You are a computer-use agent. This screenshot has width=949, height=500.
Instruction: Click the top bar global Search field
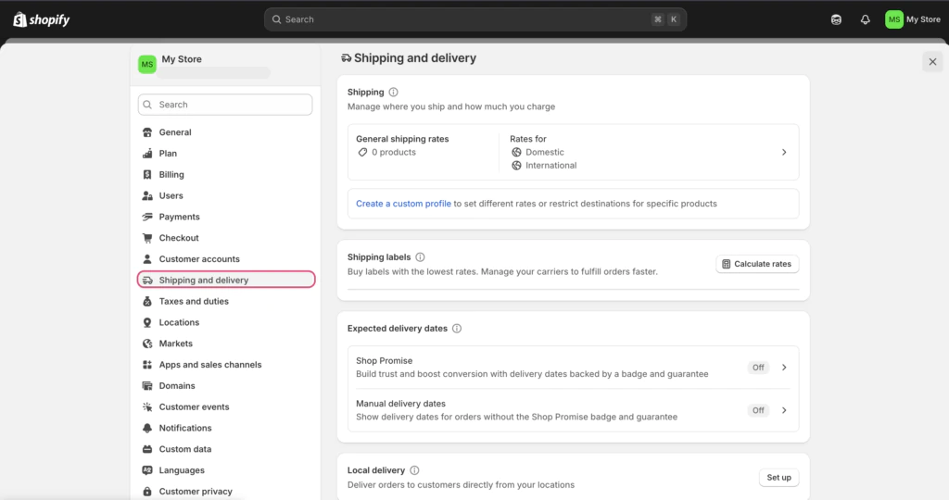pyautogui.click(x=475, y=19)
